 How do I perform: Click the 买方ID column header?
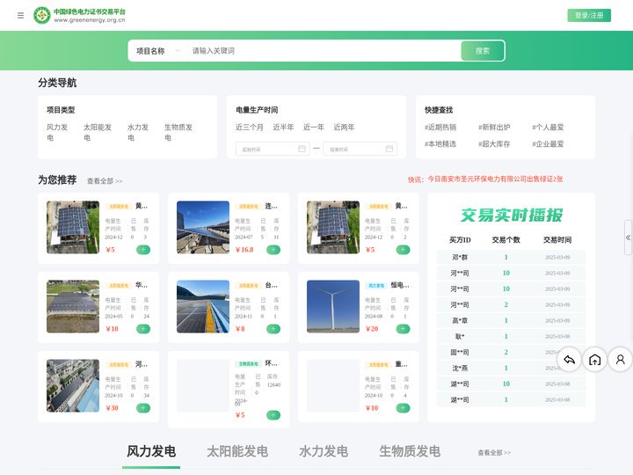point(460,240)
